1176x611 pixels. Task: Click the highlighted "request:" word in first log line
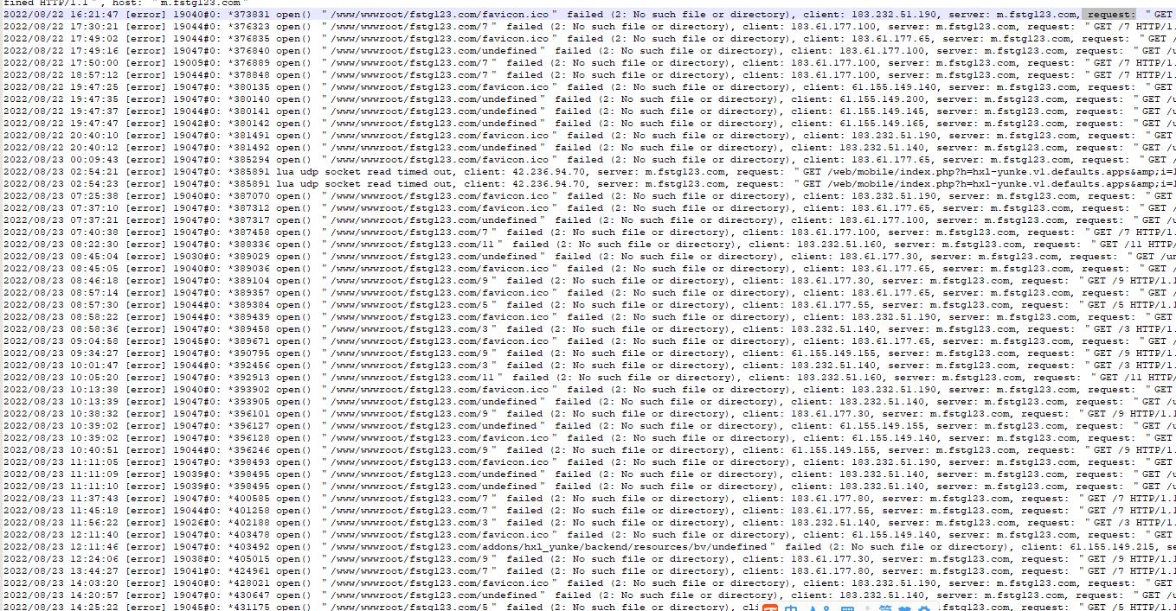click(1110, 15)
